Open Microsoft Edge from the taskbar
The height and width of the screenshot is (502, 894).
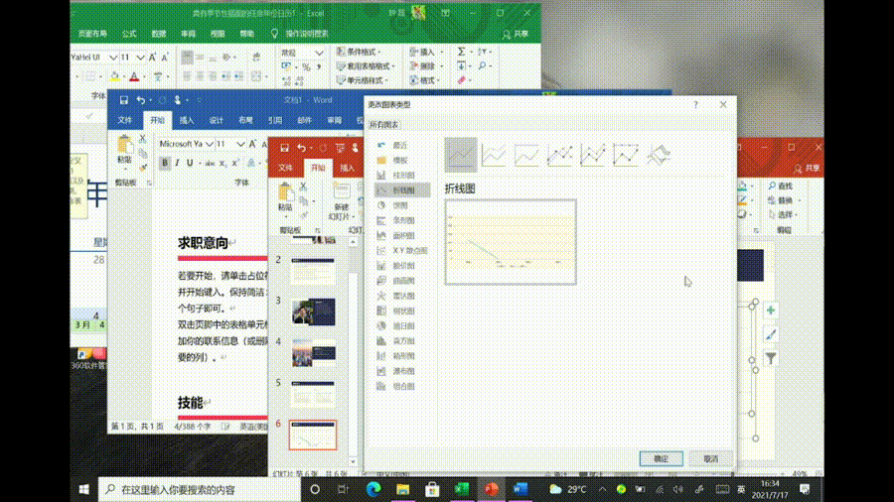tap(373, 489)
